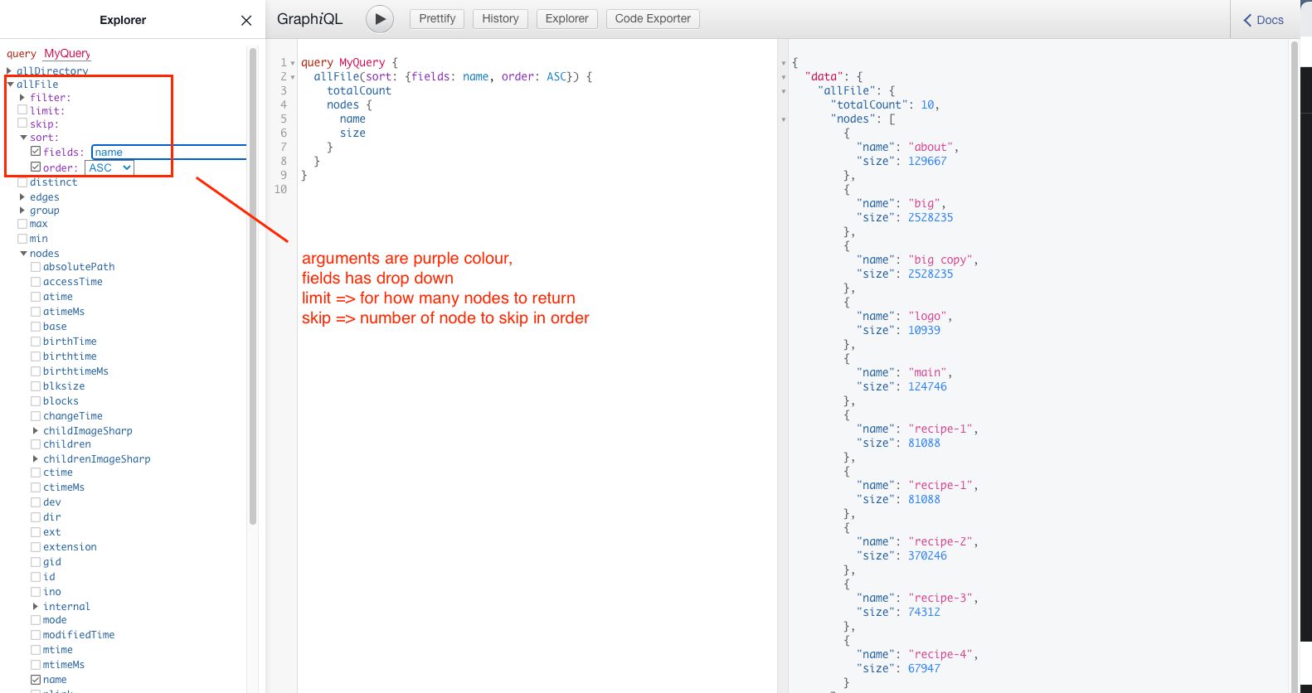Uncheck the name field under nodes
This screenshot has width=1312, height=693.
click(36, 680)
